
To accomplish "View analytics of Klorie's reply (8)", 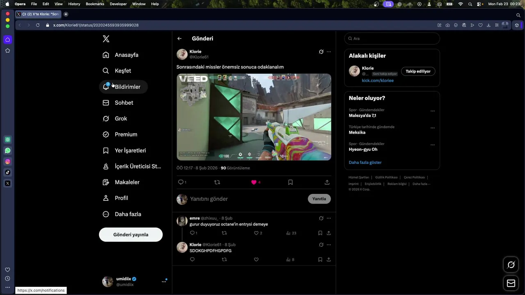I will coord(290,259).
